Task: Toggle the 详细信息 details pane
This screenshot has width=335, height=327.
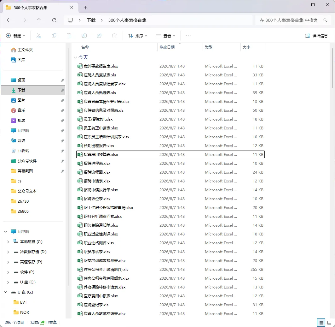Action: 316,36
